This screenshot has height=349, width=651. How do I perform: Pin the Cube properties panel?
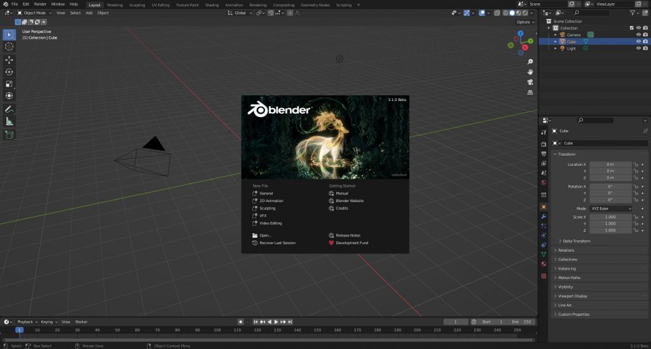[x=645, y=131]
